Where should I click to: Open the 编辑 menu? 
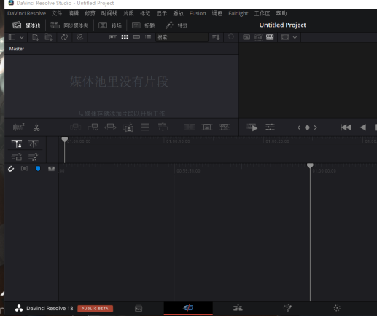pyautogui.click(x=73, y=13)
